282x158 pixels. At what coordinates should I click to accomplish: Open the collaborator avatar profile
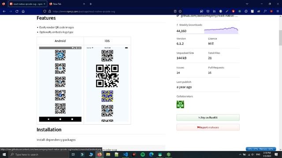coord(180,104)
